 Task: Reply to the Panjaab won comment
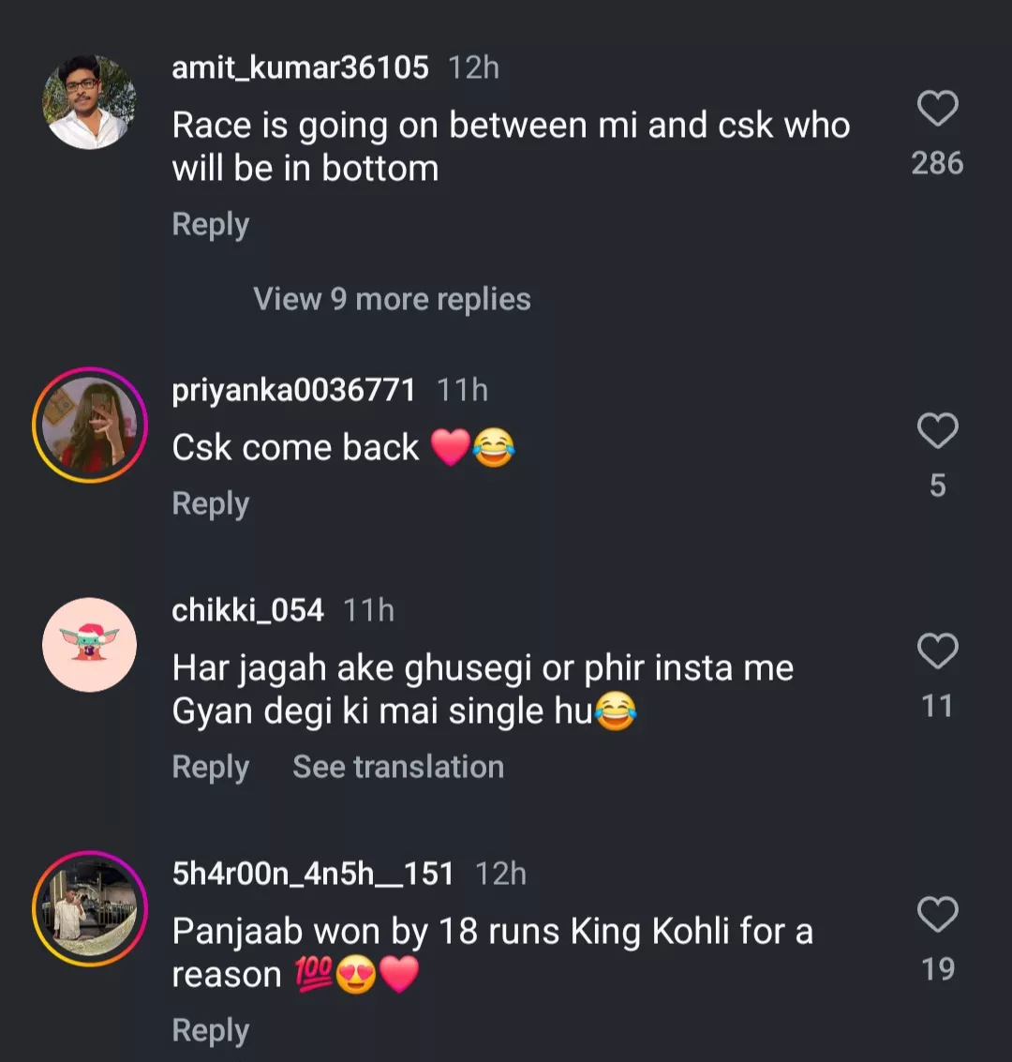(x=211, y=1031)
